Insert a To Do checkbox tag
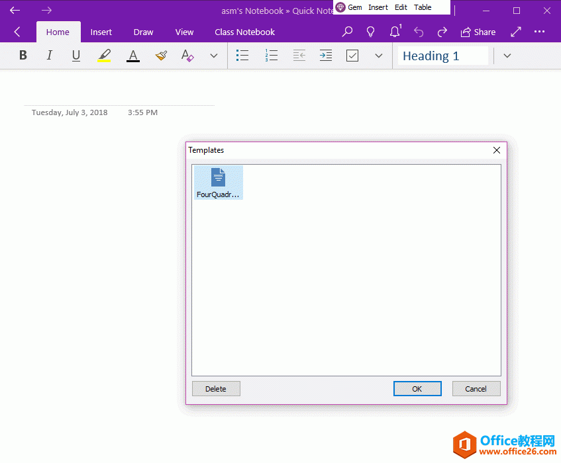 click(352, 55)
